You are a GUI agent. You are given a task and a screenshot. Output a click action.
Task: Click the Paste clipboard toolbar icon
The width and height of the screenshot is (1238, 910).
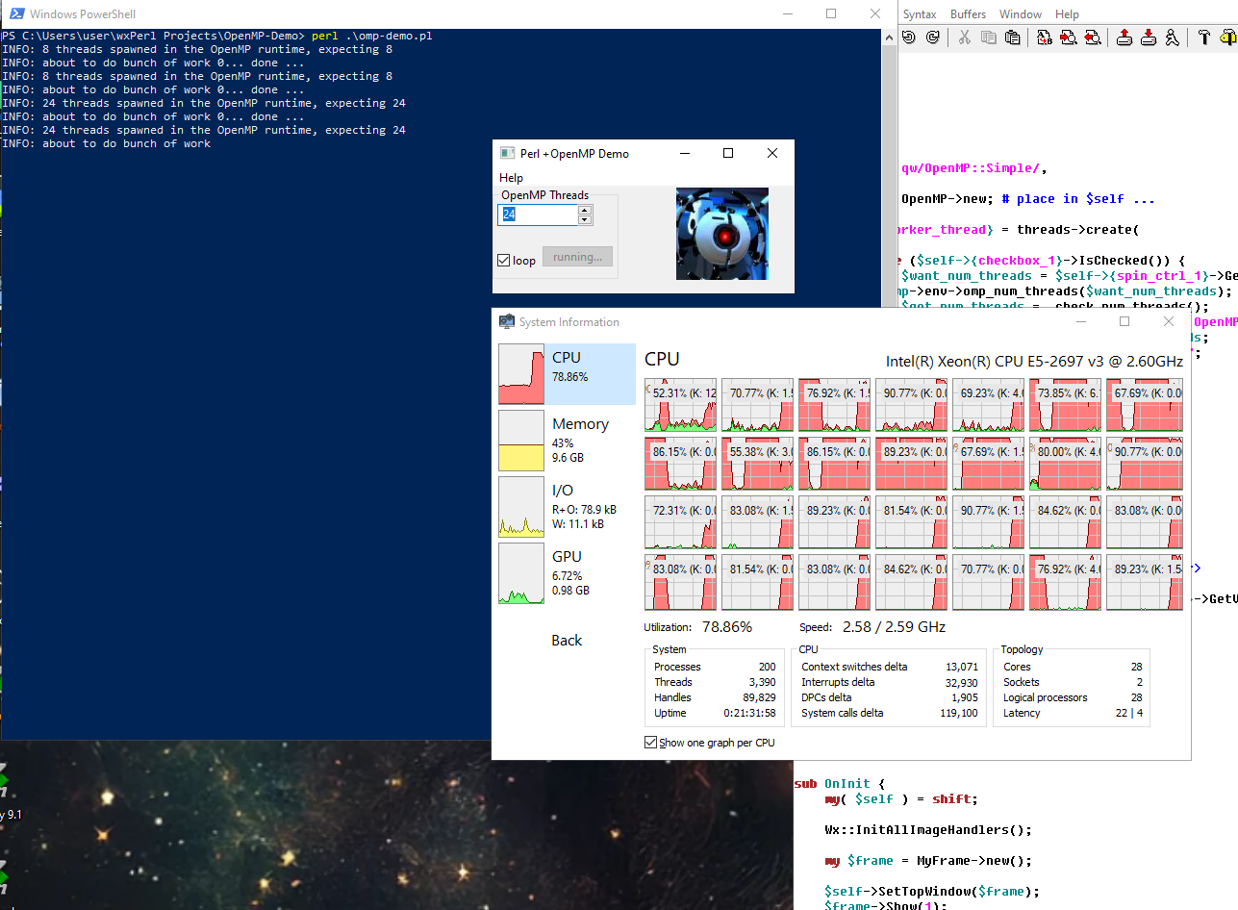coord(1012,38)
